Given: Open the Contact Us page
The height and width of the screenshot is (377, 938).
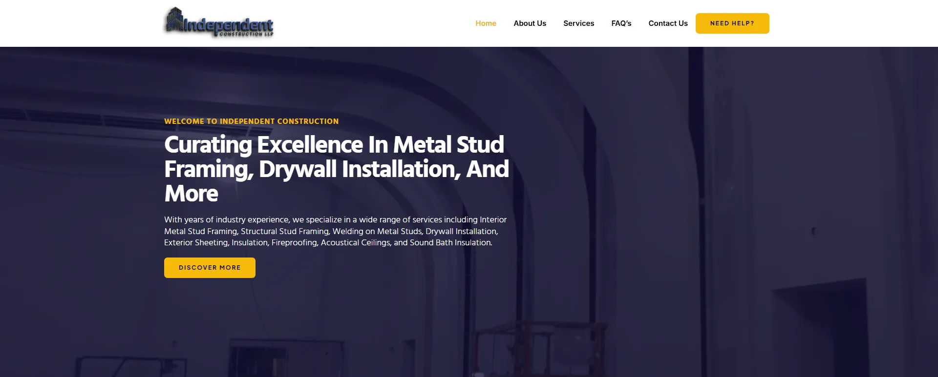Looking at the screenshot, I should pos(668,23).
